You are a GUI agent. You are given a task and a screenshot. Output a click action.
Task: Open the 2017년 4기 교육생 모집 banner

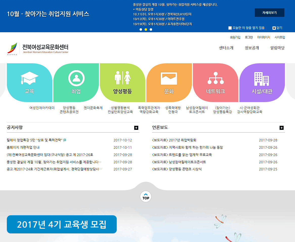(62, 224)
